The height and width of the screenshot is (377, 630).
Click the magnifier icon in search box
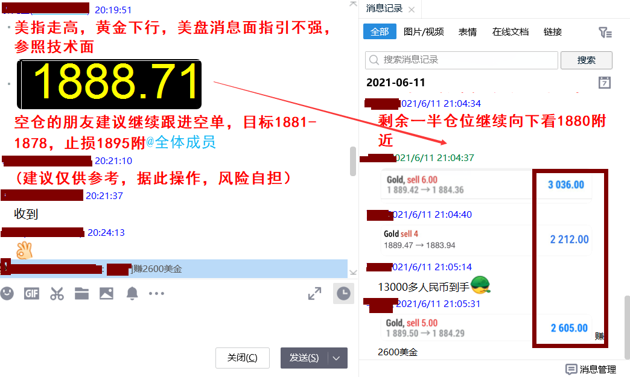point(374,60)
